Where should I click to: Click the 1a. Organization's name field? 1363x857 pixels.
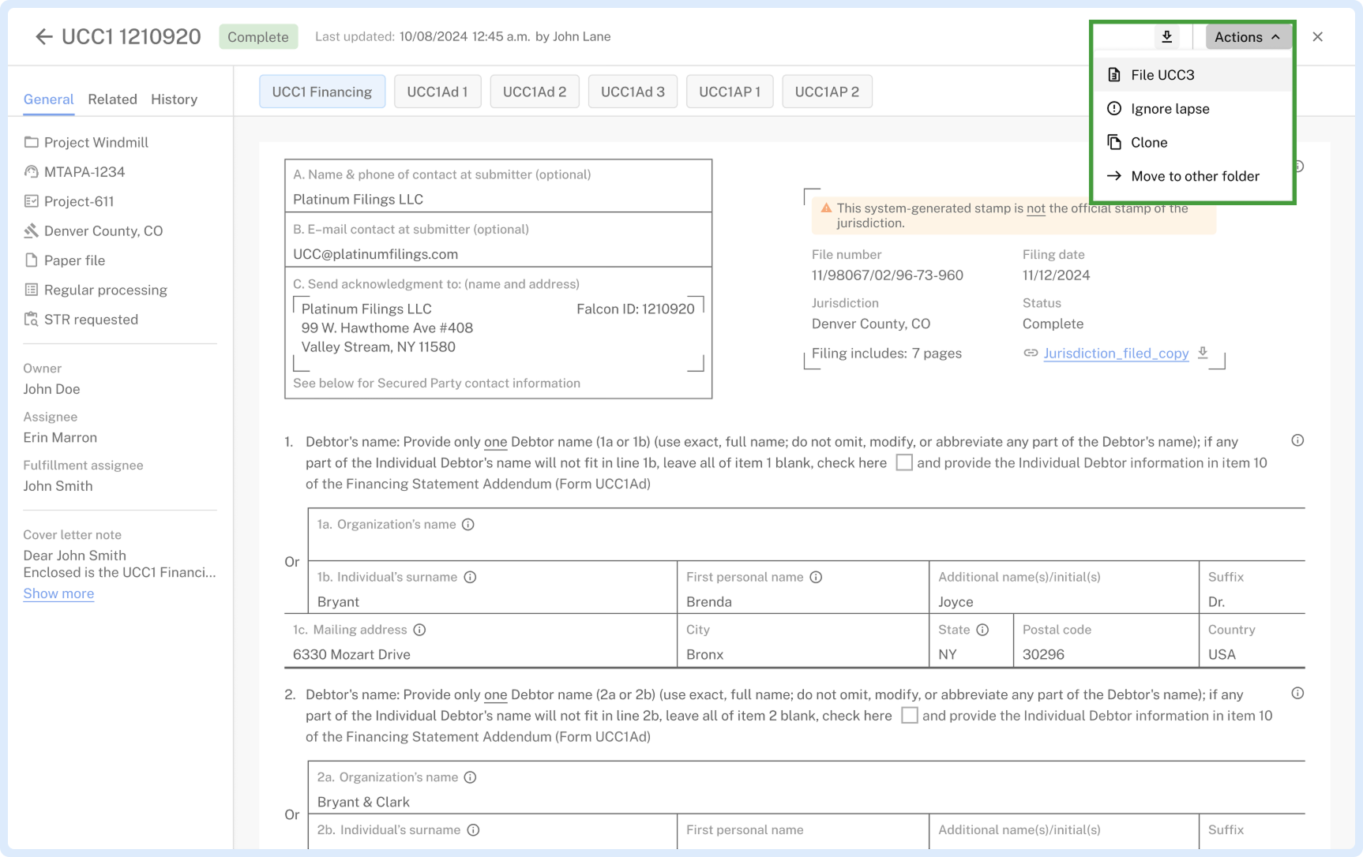[x=806, y=534]
